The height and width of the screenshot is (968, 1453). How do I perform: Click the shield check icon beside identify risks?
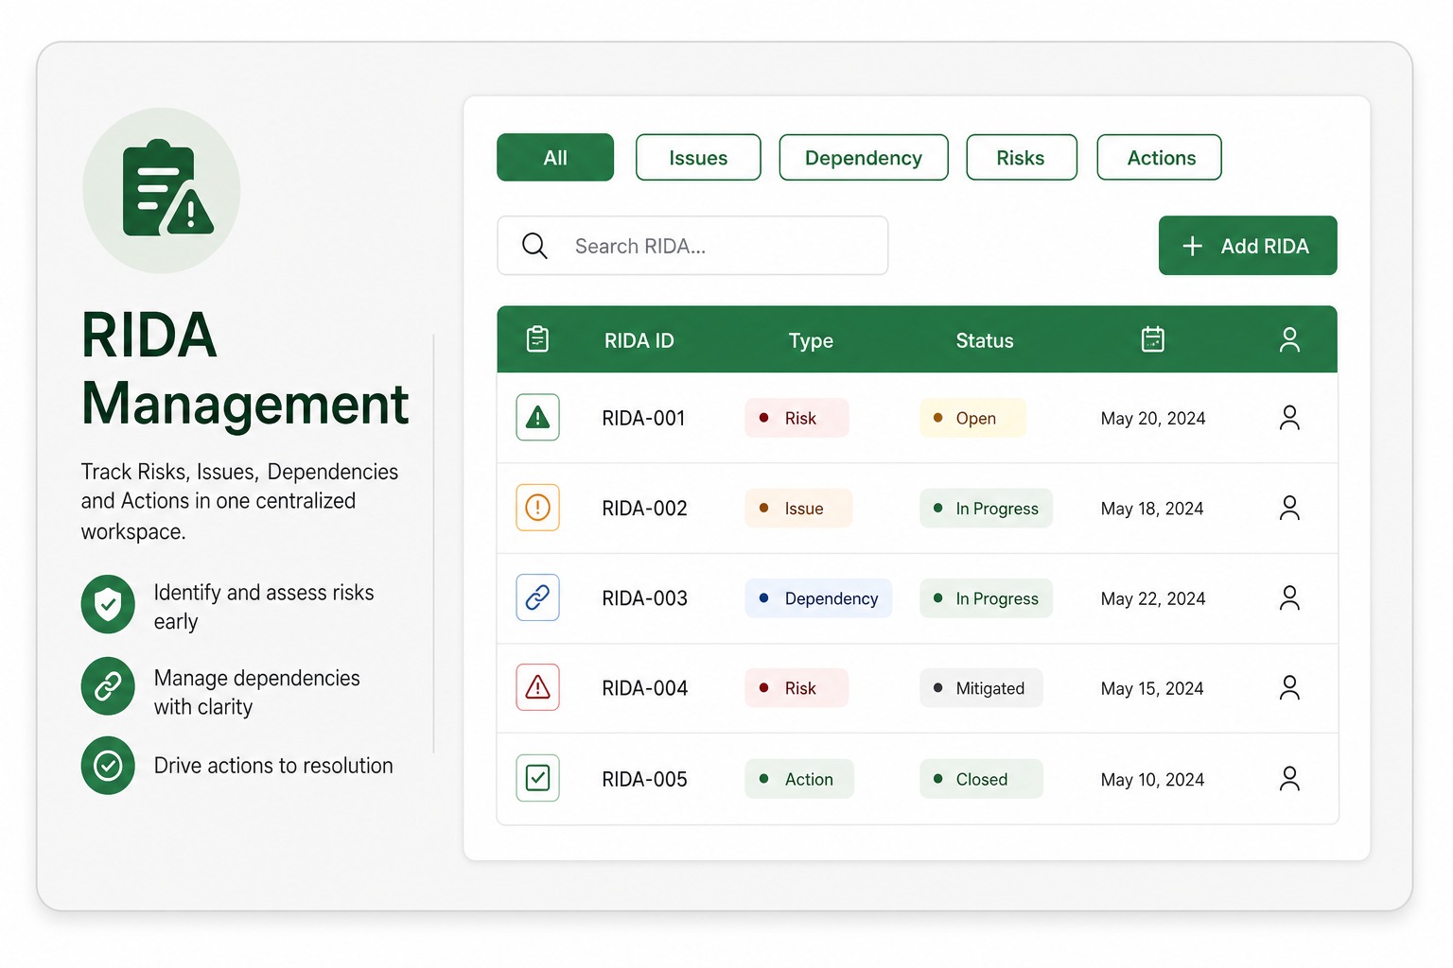(108, 604)
